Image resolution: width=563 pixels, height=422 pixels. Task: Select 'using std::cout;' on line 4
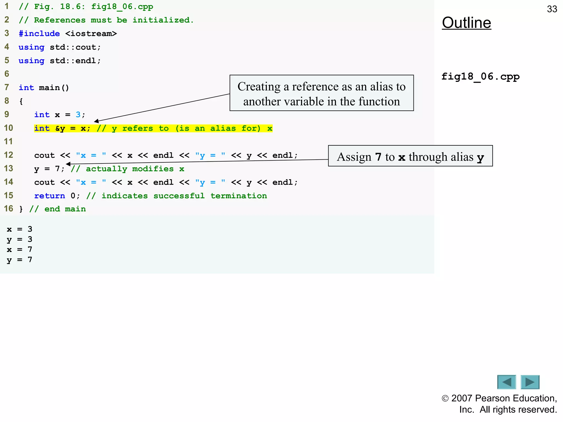pyautogui.click(x=60, y=47)
